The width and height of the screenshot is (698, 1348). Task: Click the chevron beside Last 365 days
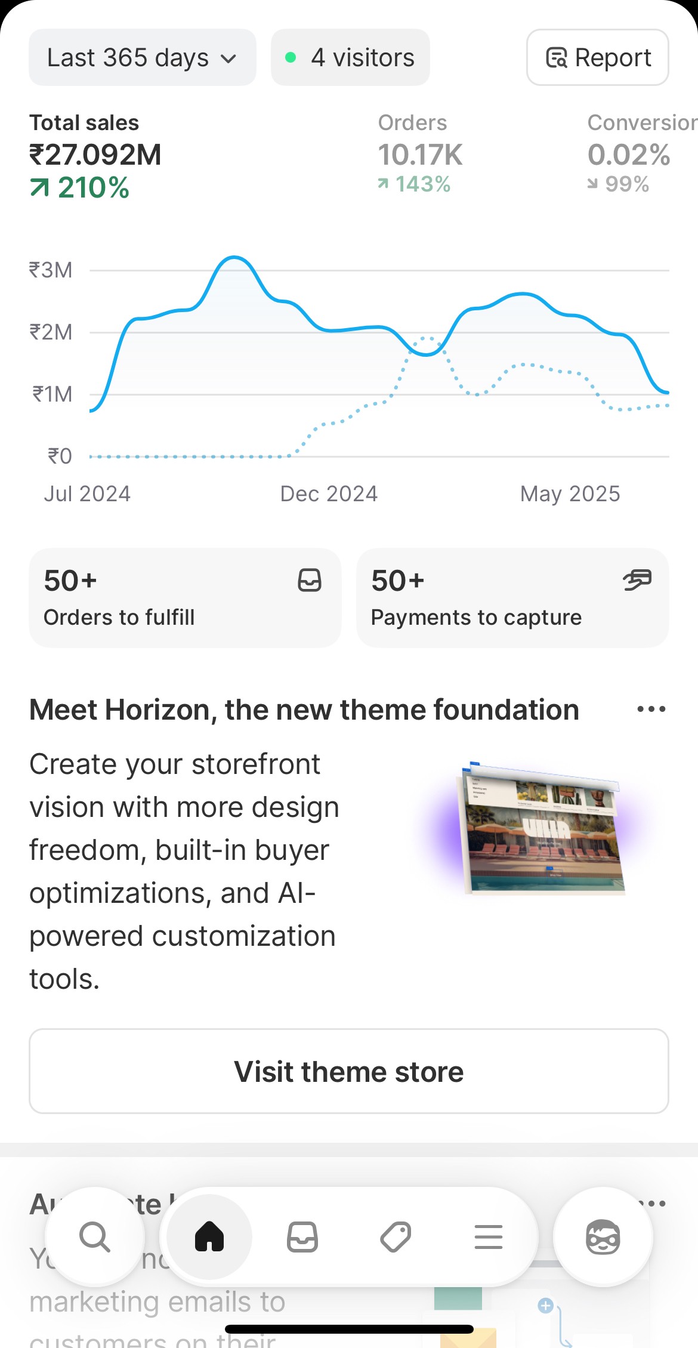[228, 59]
